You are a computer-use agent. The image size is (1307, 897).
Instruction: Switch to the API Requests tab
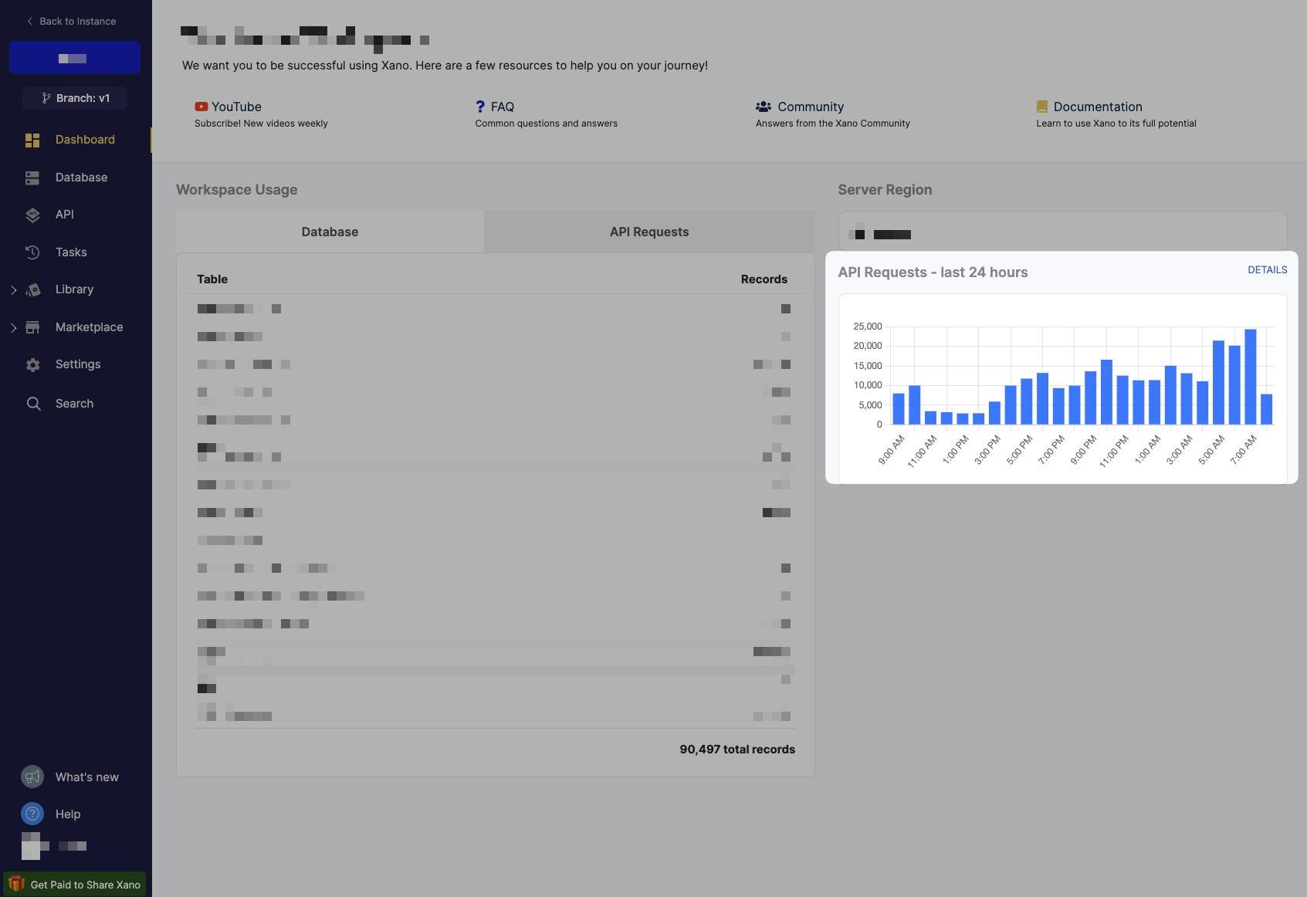[x=649, y=232]
